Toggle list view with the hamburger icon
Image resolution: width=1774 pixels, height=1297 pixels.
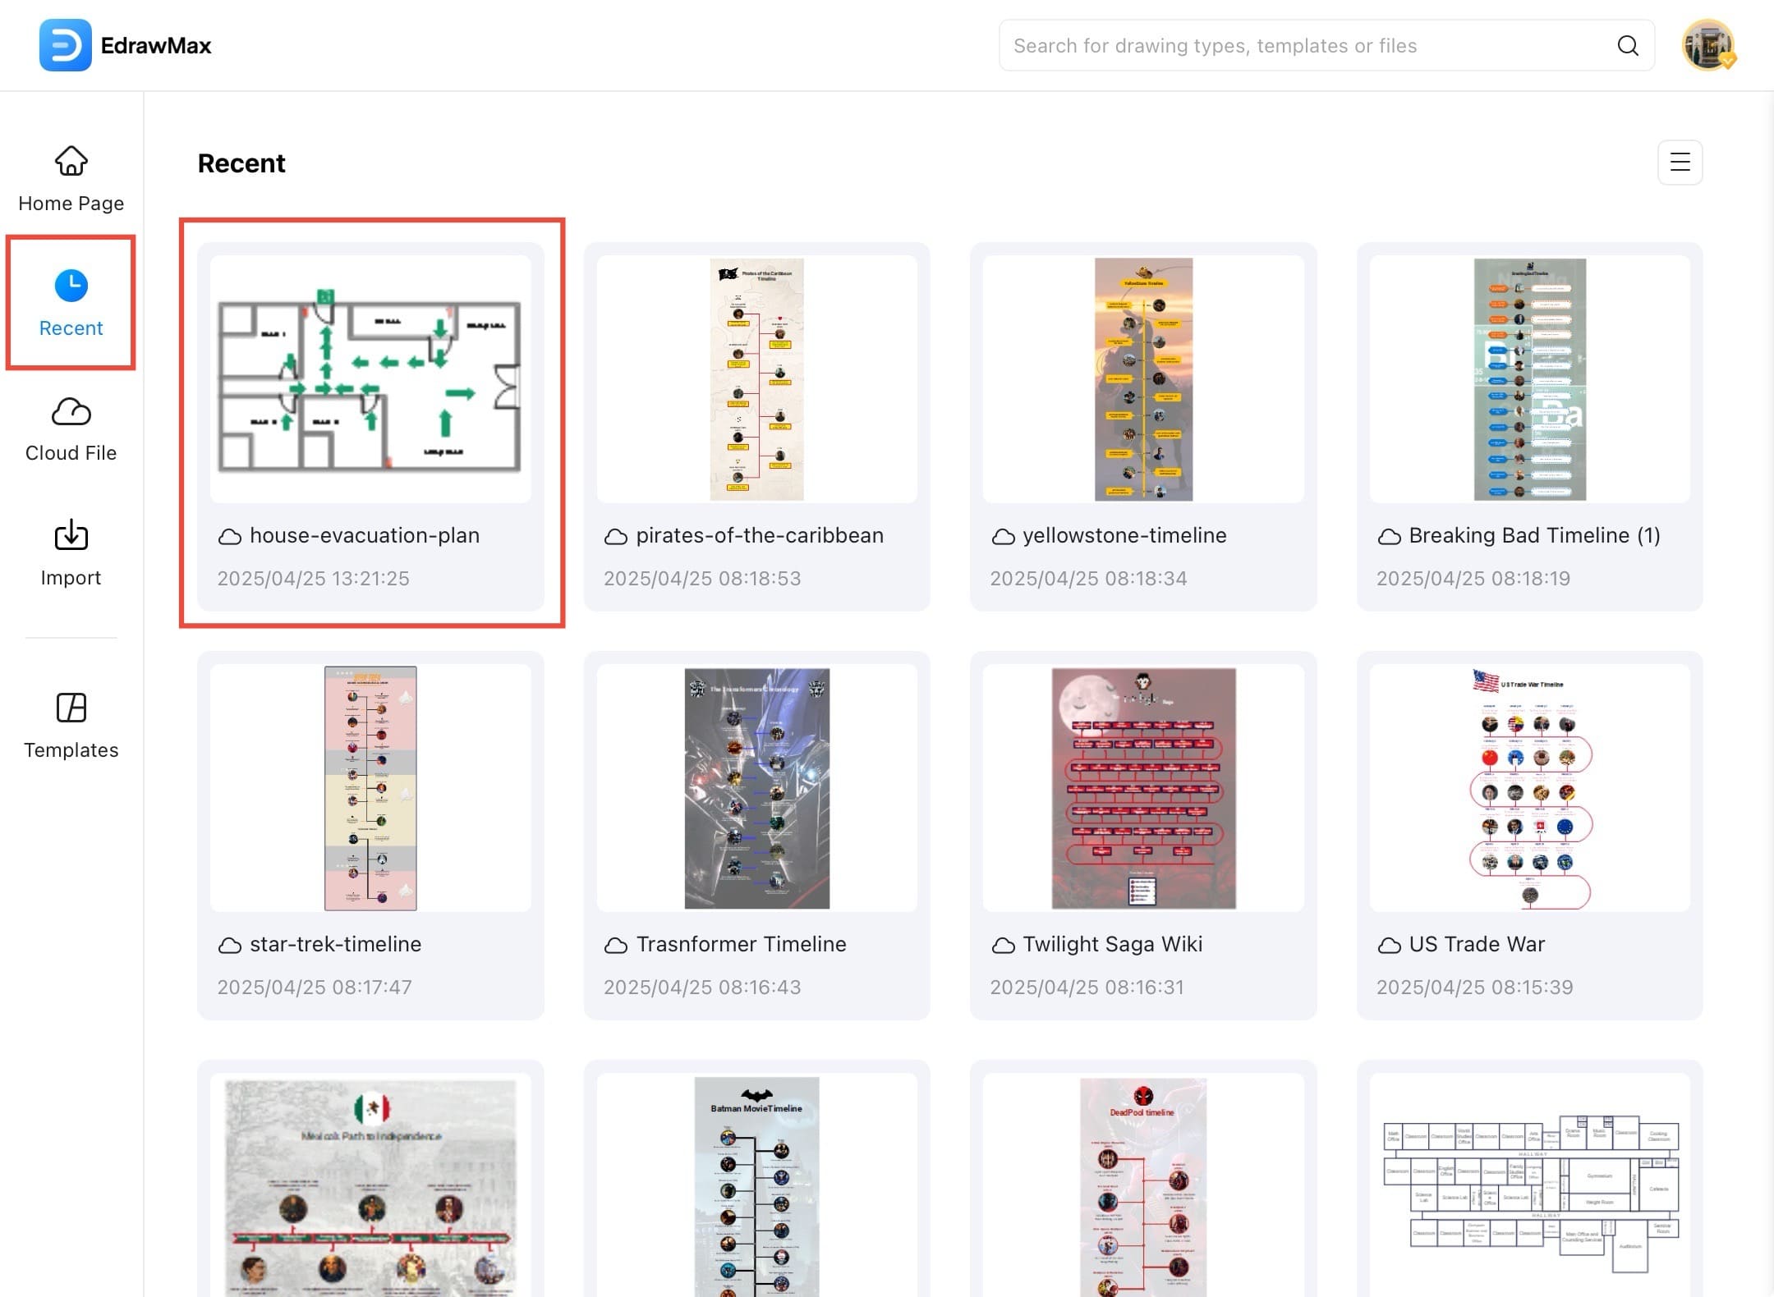coord(1679,163)
